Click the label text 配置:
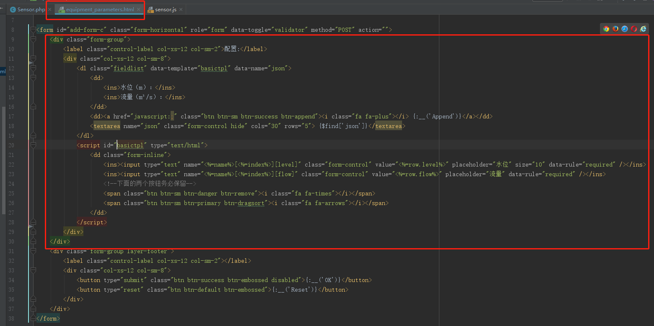The width and height of the screenshot is (654, 326). point(232,49)
